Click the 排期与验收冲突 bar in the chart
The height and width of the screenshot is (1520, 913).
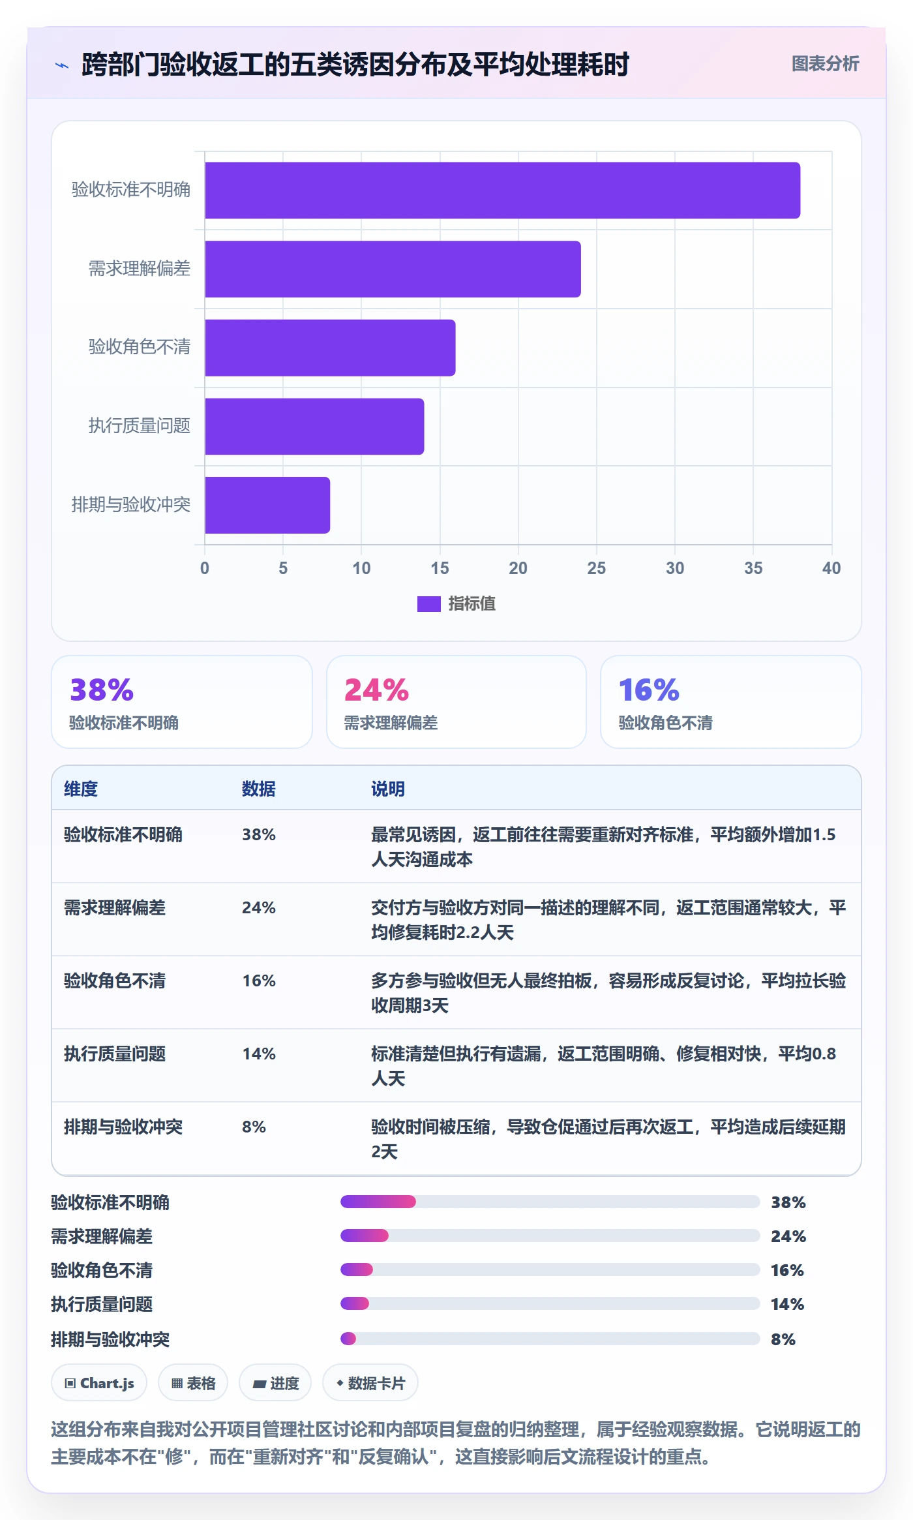(267, 505)
